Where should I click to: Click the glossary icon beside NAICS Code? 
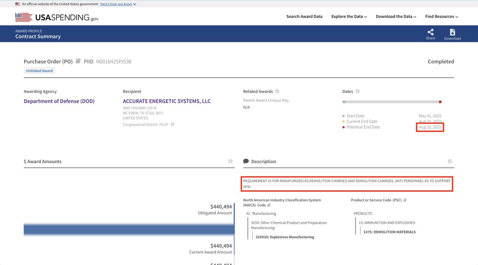click(269, 205)
